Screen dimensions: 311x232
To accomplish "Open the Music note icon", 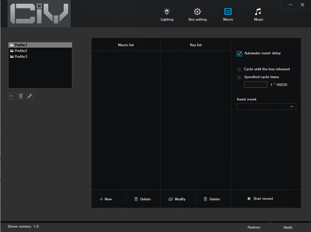I will point(258,12).
